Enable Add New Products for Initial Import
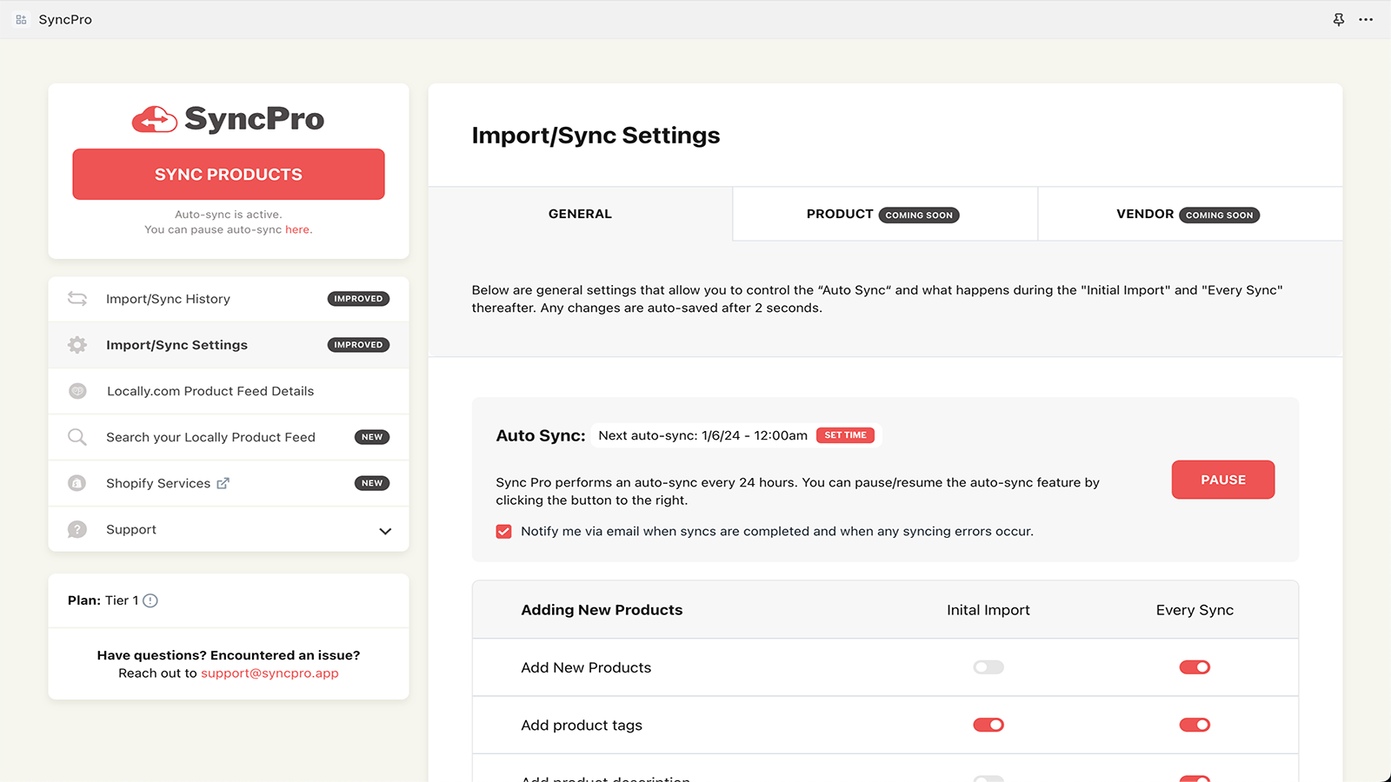Screen dimensions: 1391x782 click(988, 667)
